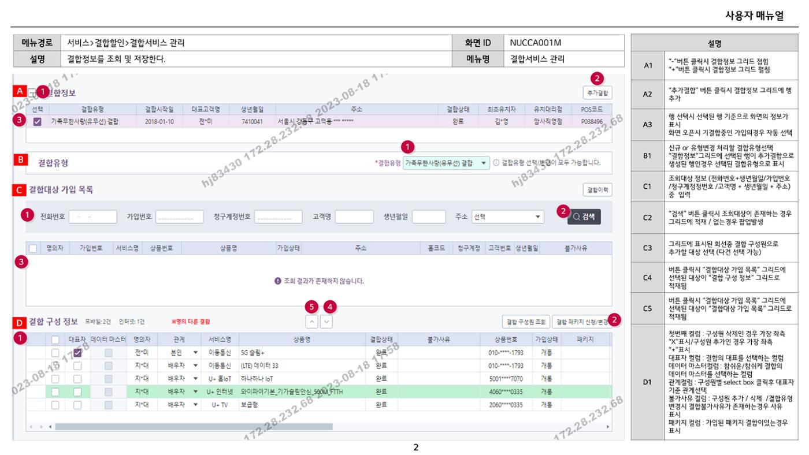The height and width of the screenshot is (455, 809).
Task: Click the 고객명 input field
Action: coord(354,217)
